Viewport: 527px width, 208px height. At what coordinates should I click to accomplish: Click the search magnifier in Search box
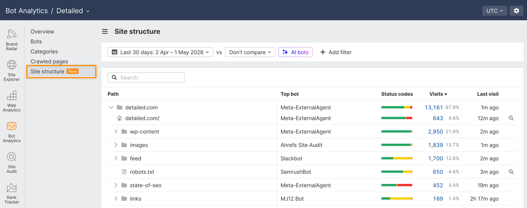point(114,78)
